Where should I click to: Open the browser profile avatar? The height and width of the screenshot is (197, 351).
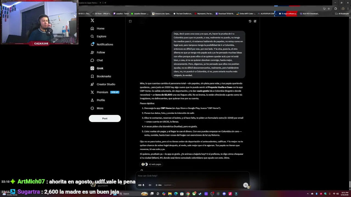click(343, 8)
